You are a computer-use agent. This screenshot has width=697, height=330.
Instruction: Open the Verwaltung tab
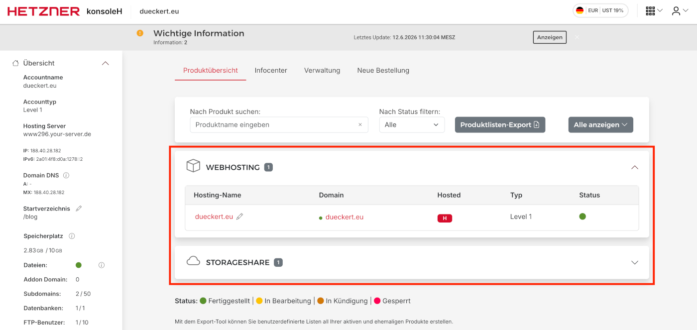point(322,71)
